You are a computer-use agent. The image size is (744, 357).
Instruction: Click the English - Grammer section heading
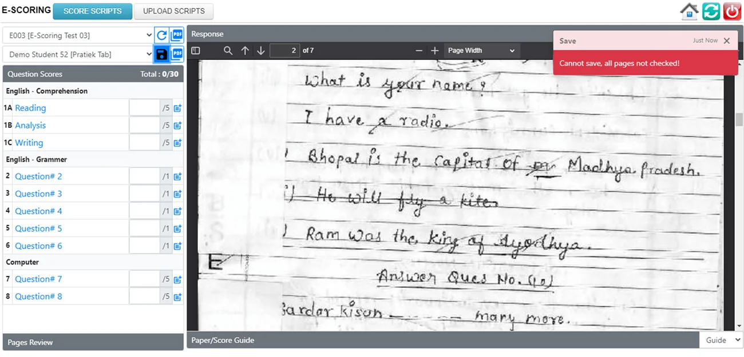coord(37,159)
